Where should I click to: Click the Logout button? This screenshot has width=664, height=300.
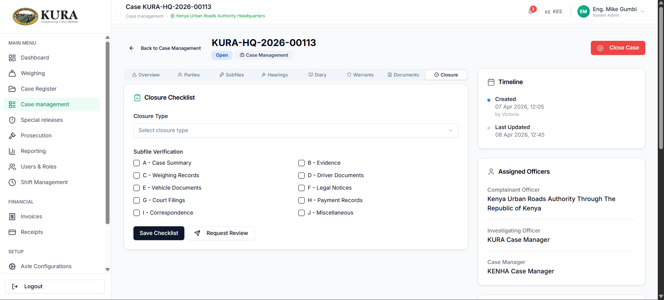pyautogui.click(x=55, y=287)
